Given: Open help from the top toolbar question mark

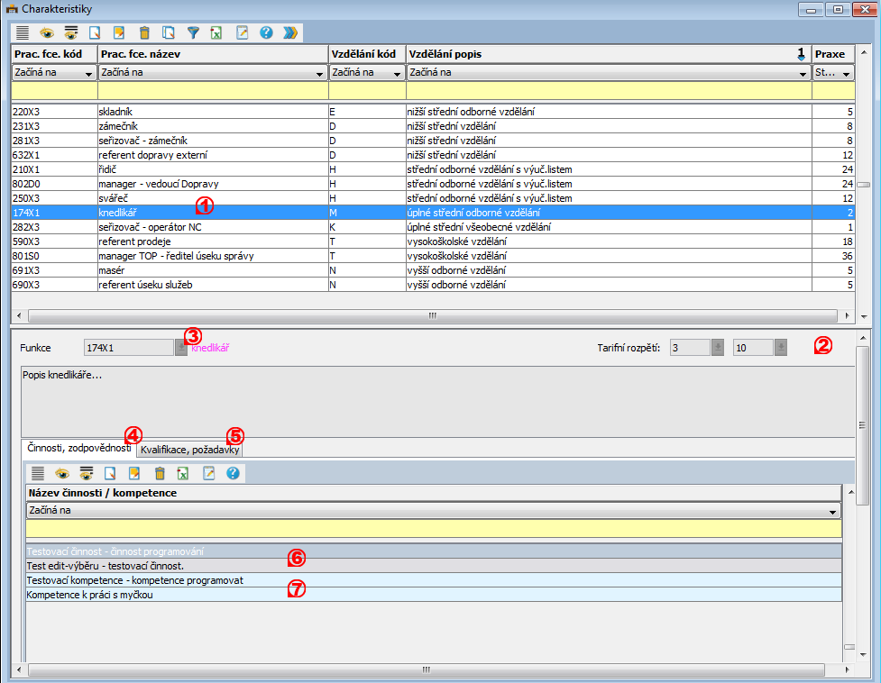Looking at the screenshot, I should [x=266, y=32].
